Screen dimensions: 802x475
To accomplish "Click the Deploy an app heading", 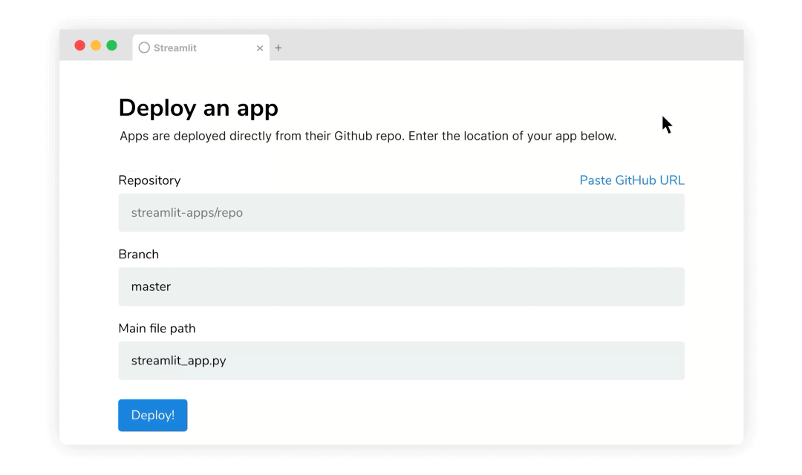I will 198,108.
